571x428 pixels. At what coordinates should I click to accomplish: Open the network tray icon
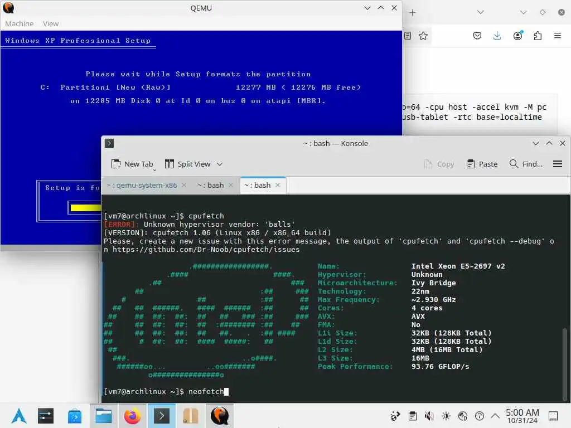(x=462, y=416)
